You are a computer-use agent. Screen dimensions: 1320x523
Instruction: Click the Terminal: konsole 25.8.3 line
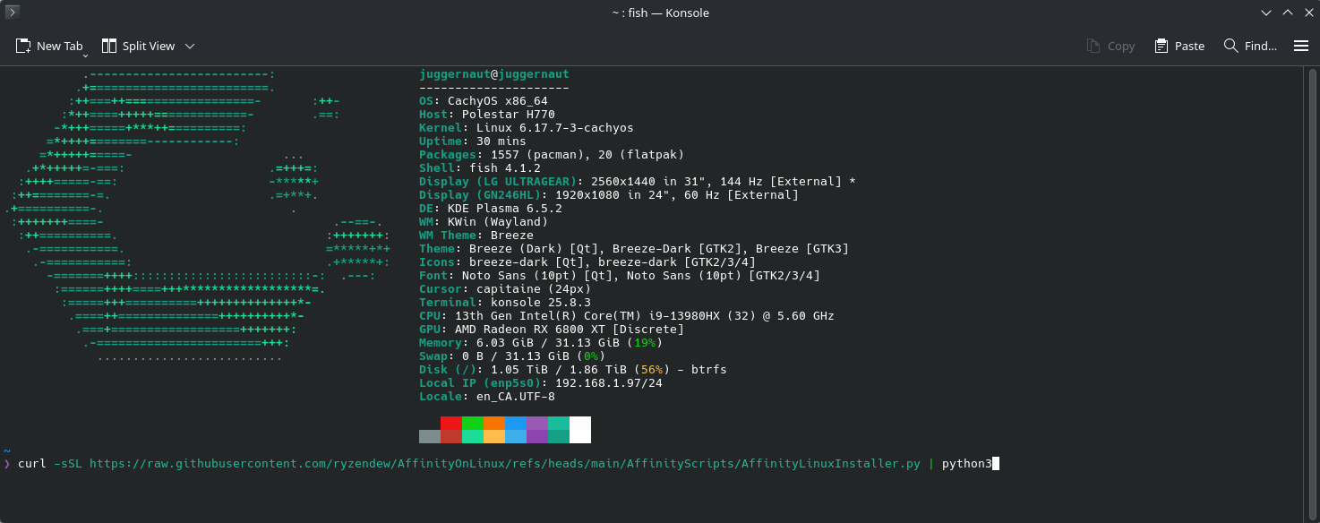505,303
